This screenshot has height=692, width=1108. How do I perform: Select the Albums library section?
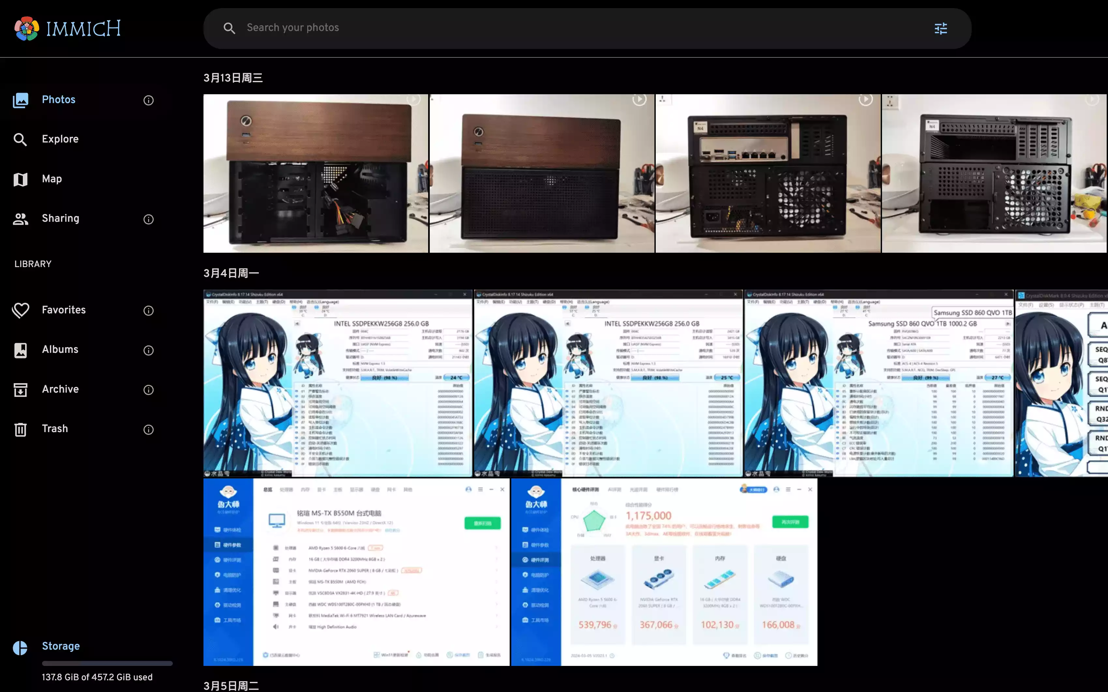(x=60, y=350)
